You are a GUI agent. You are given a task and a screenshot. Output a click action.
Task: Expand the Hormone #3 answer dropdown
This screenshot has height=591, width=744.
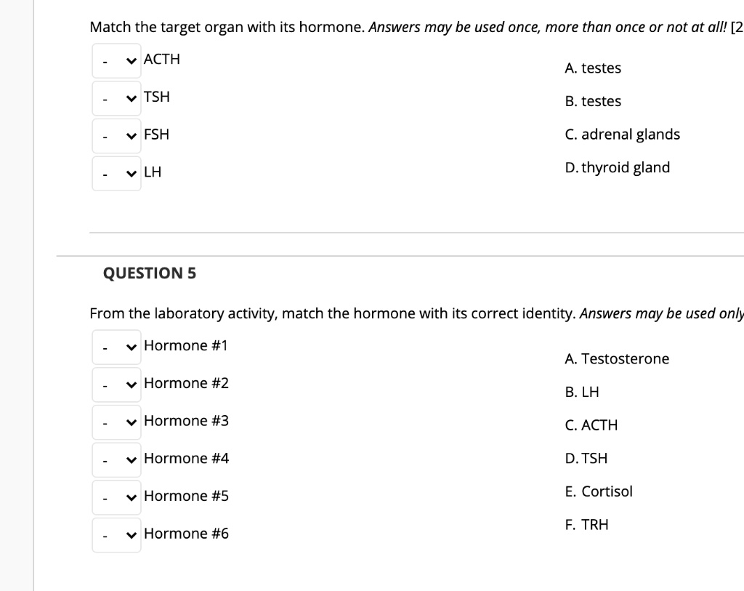(x=116, y=422)
